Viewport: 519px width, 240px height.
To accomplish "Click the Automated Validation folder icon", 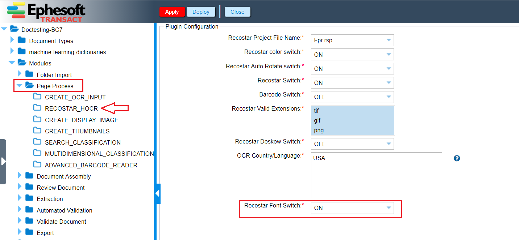I will (29, 210).
